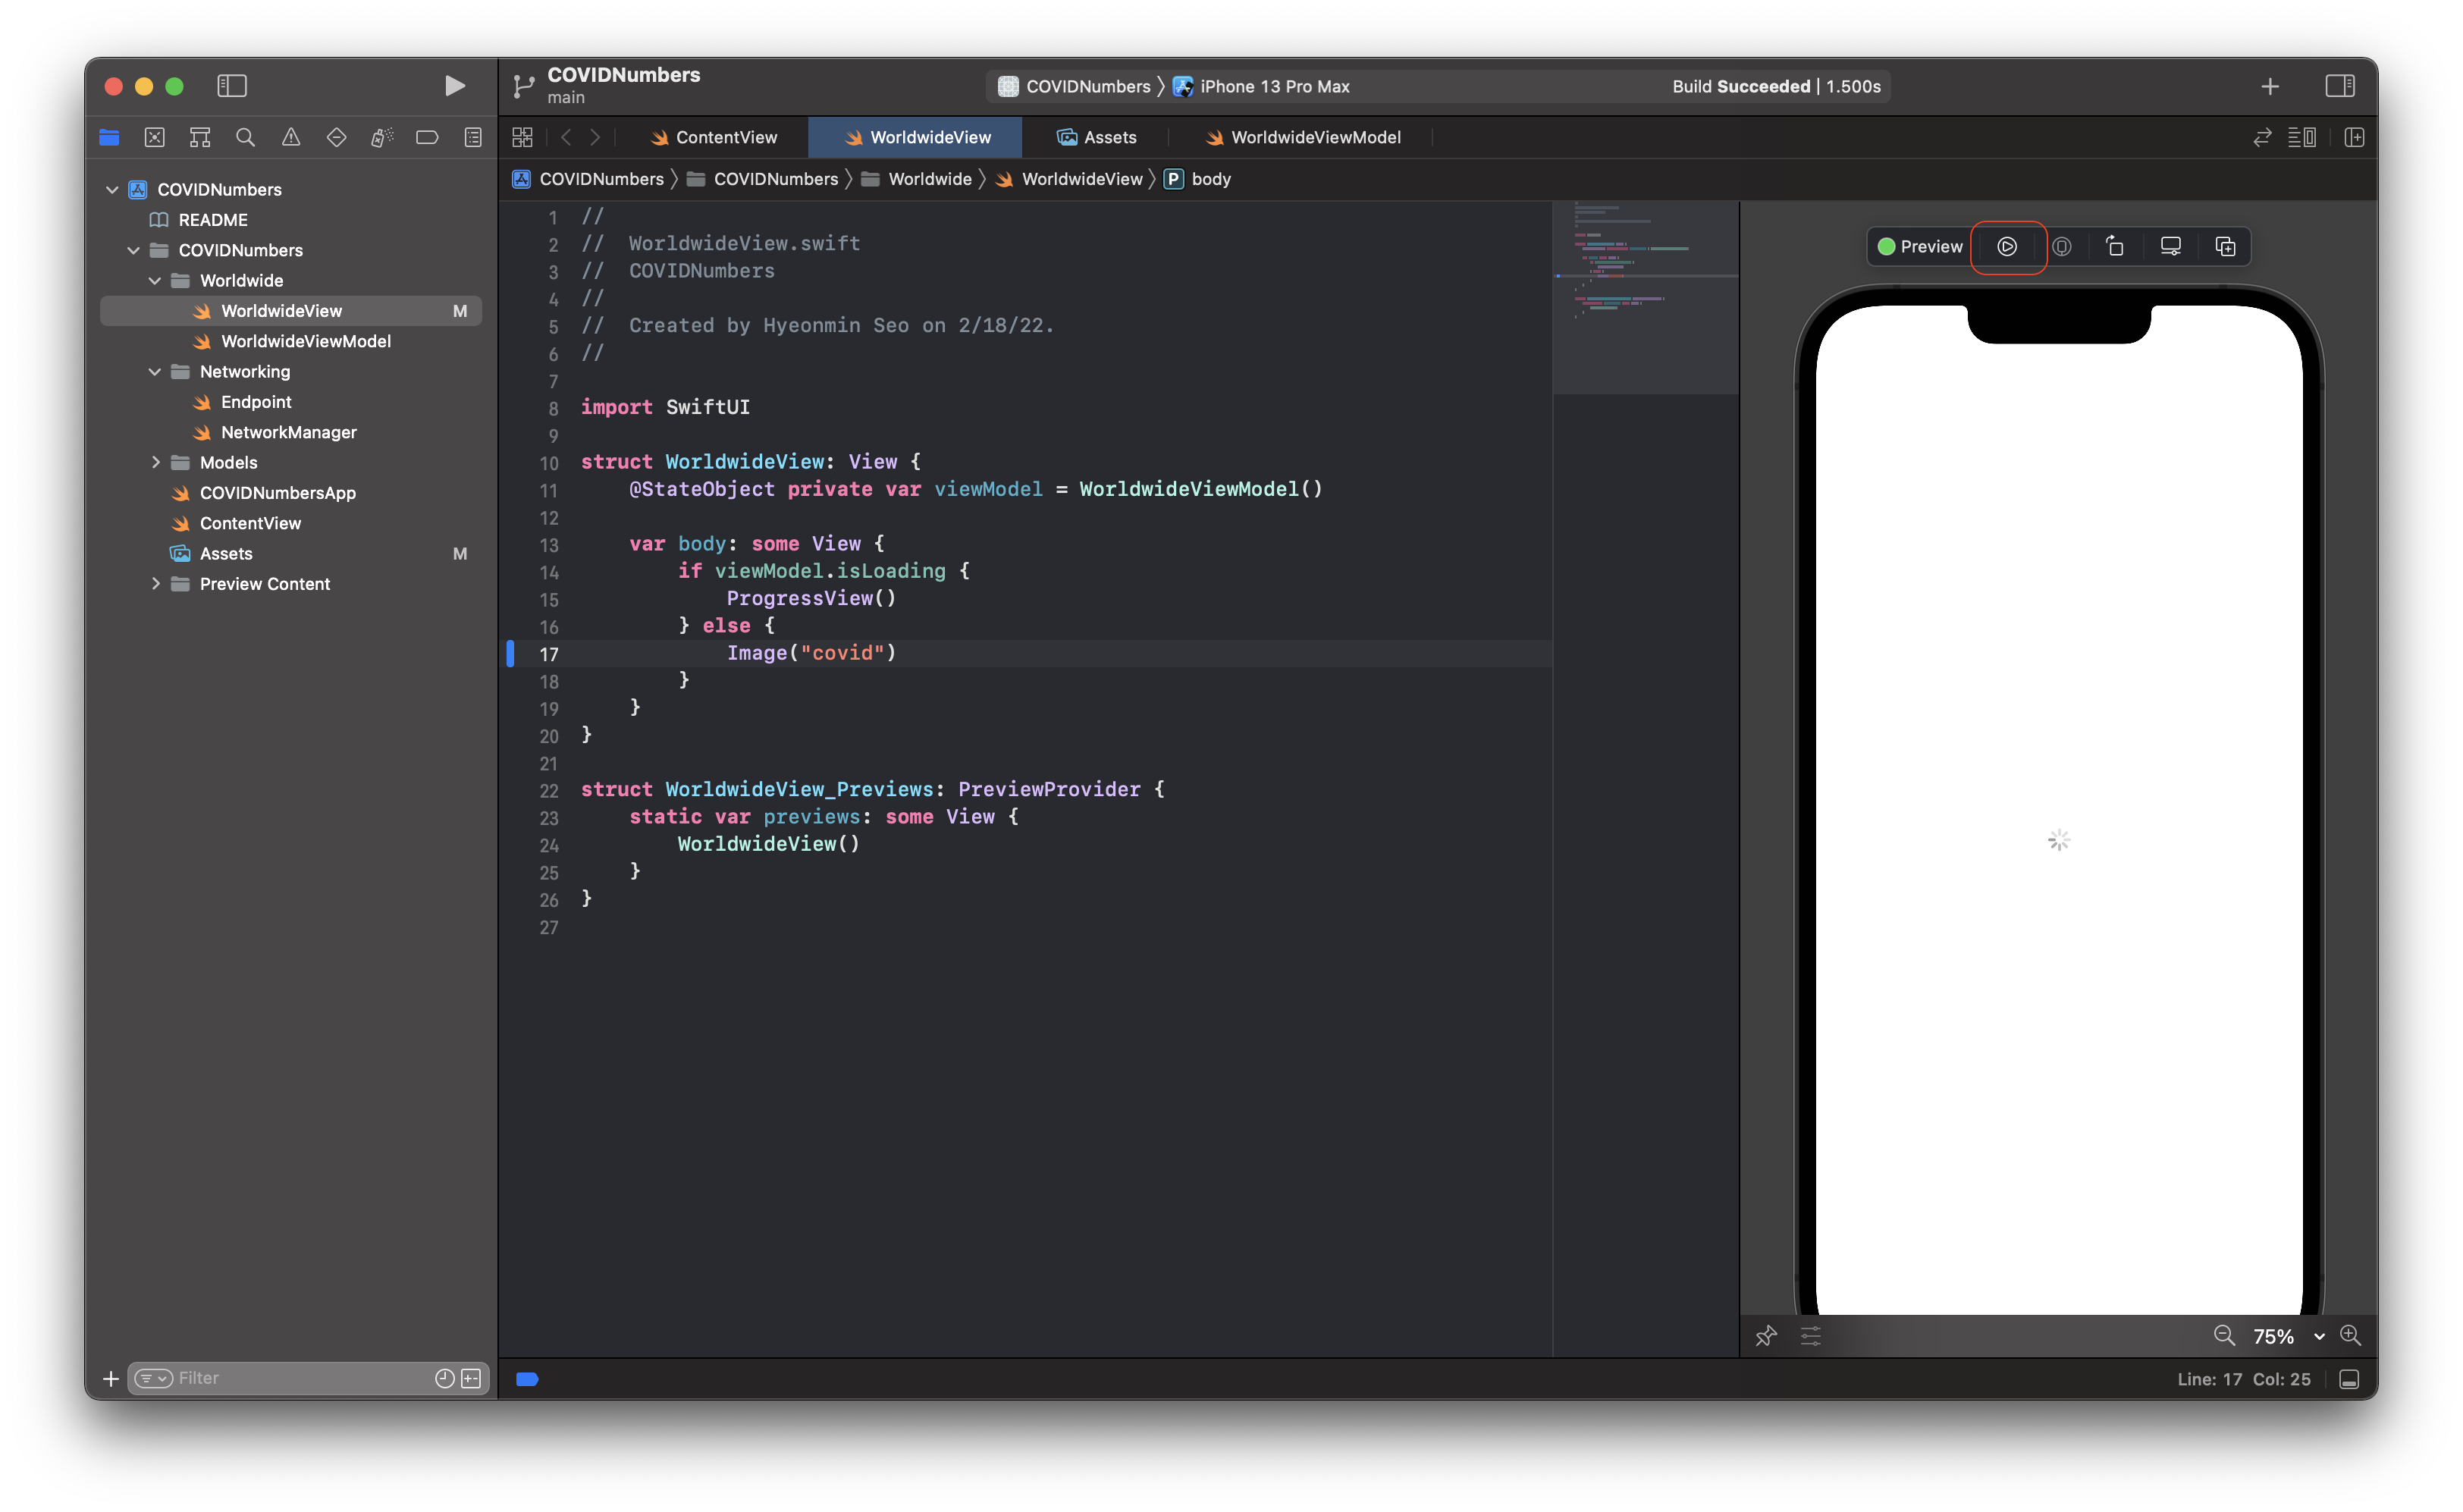Switch to the Assets tab
The image size is (2463, 1512).
point(1098,137)
